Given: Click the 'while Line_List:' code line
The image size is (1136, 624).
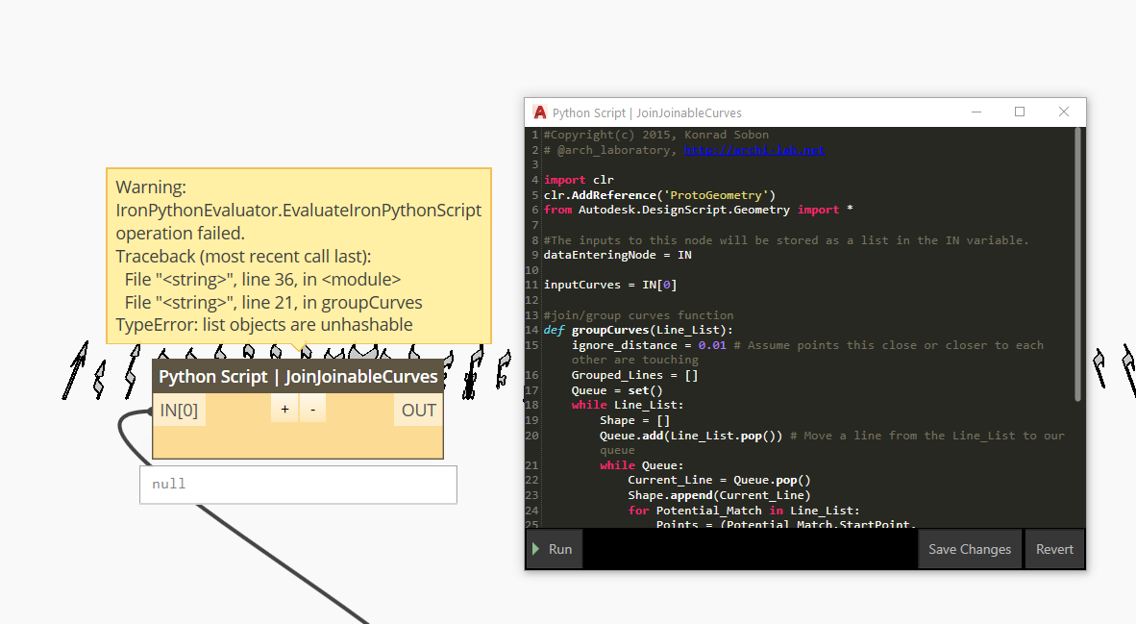Looking at the screenshot, I should click(x=628, y=405).
